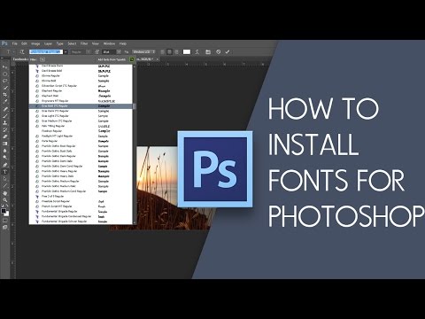
Task: Open the anti-aliasing Windows LCD dropdown
Action: [x=143, y=52]
